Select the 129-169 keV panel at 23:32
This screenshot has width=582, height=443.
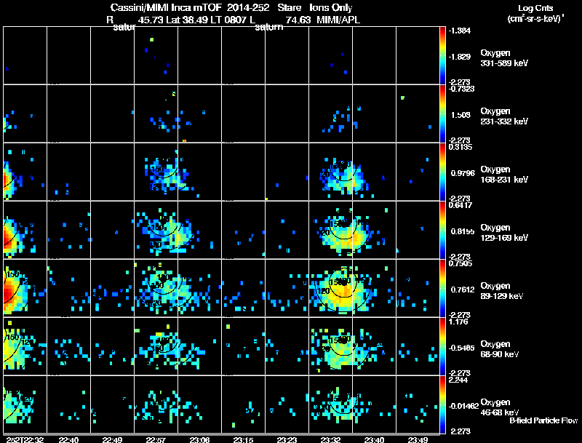click(331, 230)
